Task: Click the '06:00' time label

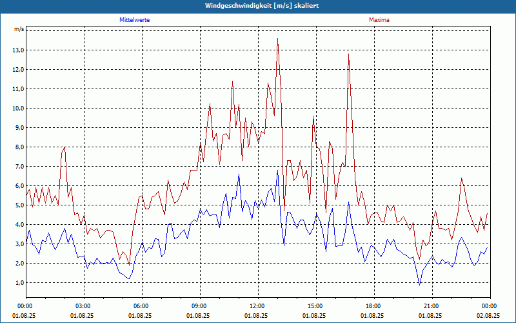Action: 142,306
